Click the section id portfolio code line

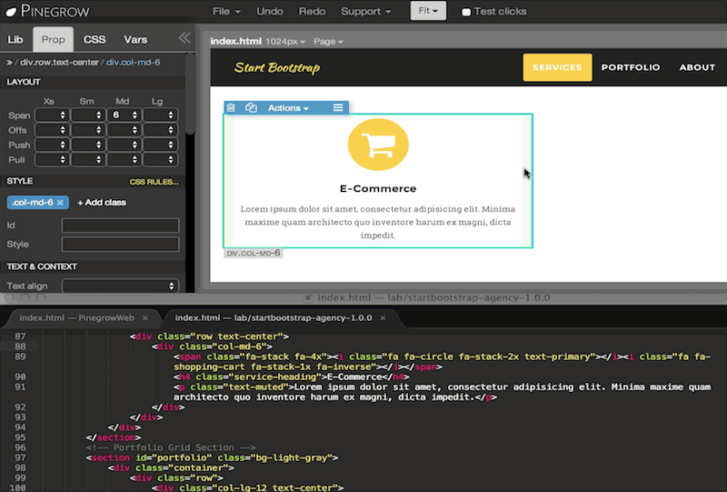point(212,457)
